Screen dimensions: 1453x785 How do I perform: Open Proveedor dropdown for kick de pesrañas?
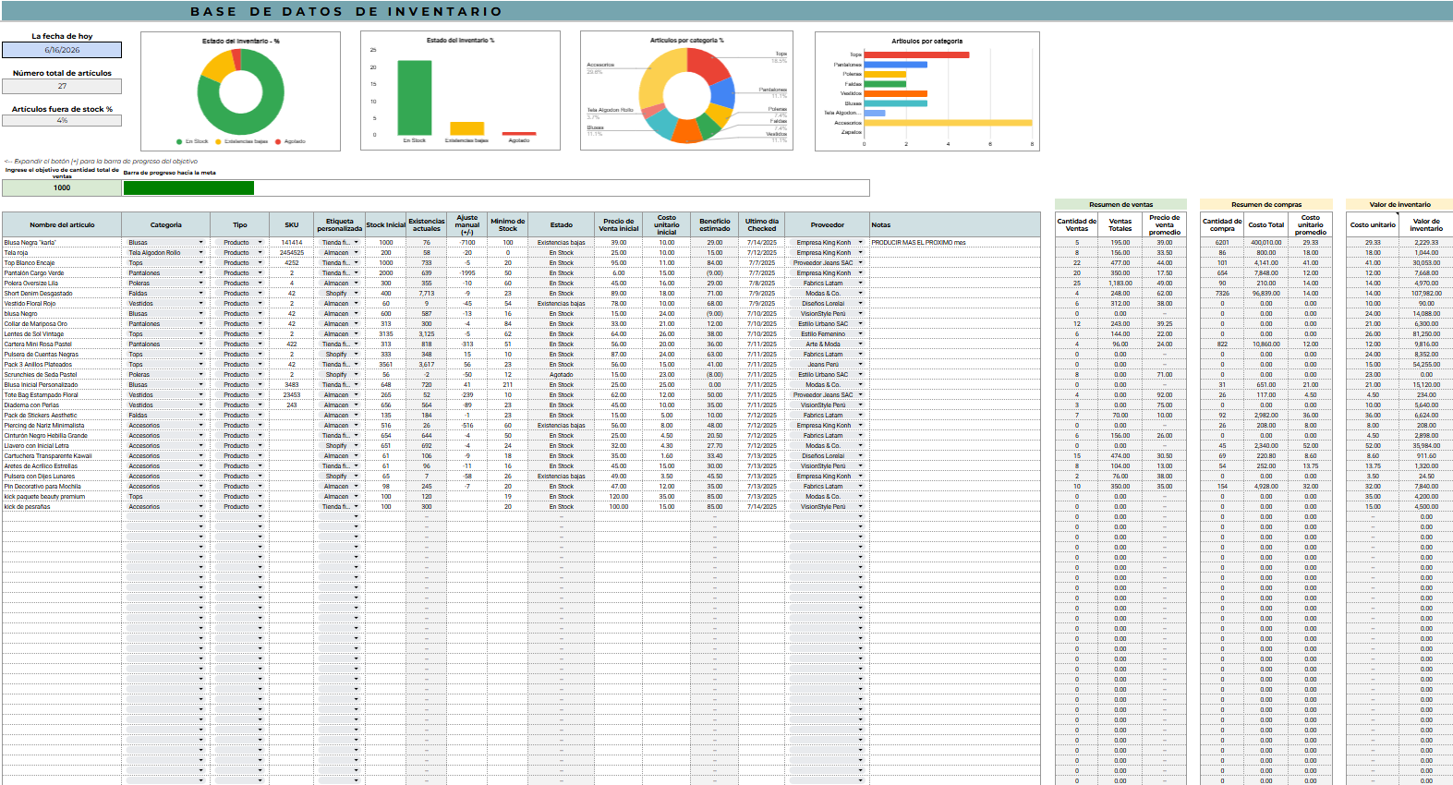pos(860,506)
